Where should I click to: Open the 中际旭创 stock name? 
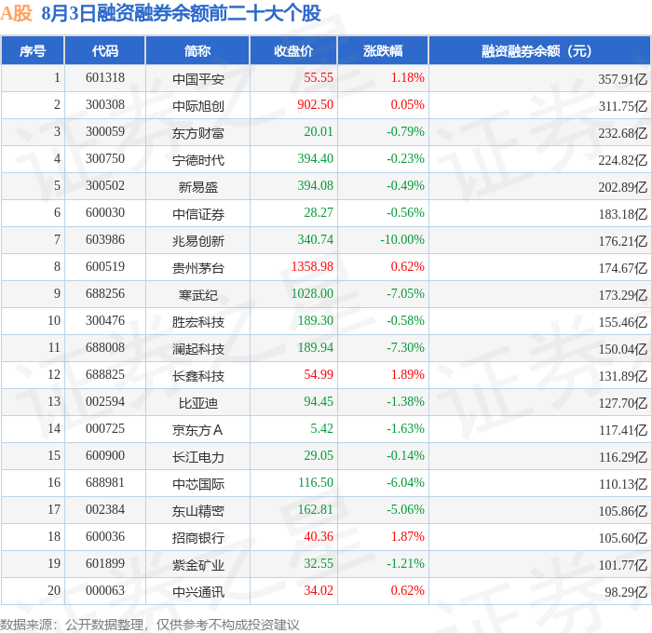(198, 106)
